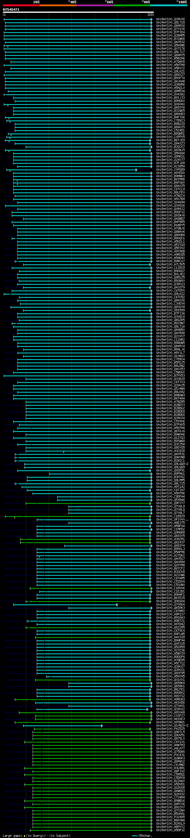Select the UniRef100_Q39022 label

[x=170, y=709]
